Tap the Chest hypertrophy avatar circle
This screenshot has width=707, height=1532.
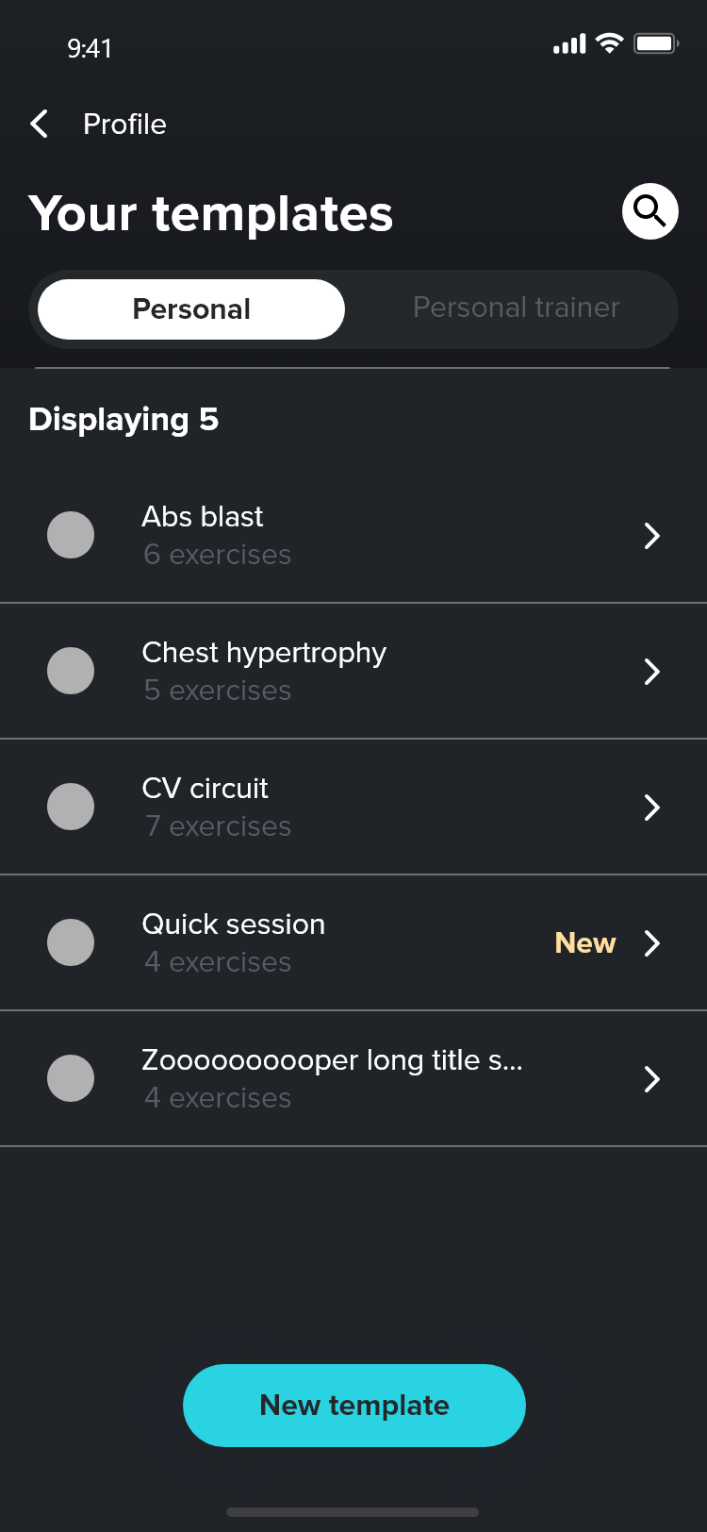71,671
